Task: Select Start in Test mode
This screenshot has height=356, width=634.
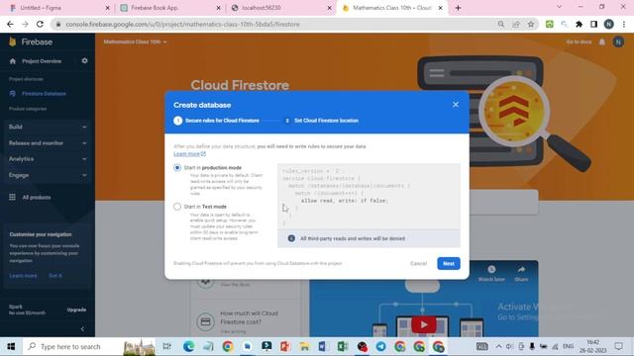Action: tap(177, 207)
